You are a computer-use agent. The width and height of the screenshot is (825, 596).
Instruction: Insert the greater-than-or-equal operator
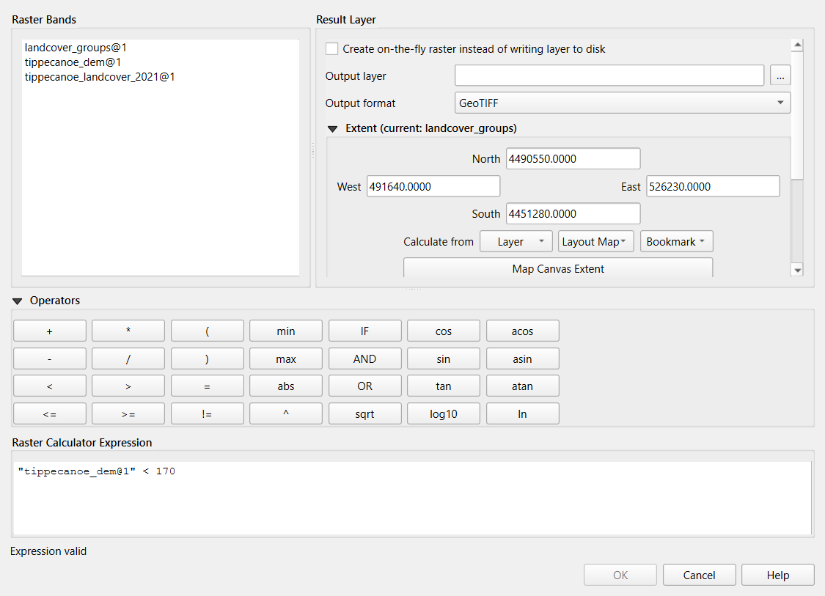[128, 414]
